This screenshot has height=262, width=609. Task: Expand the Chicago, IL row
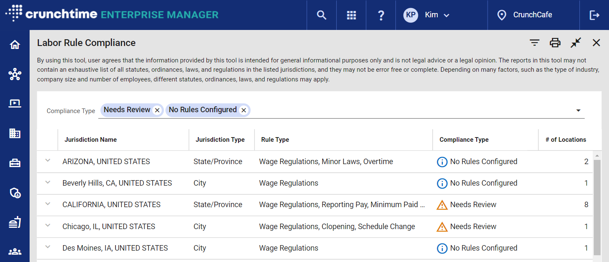(x=48, y=226)
